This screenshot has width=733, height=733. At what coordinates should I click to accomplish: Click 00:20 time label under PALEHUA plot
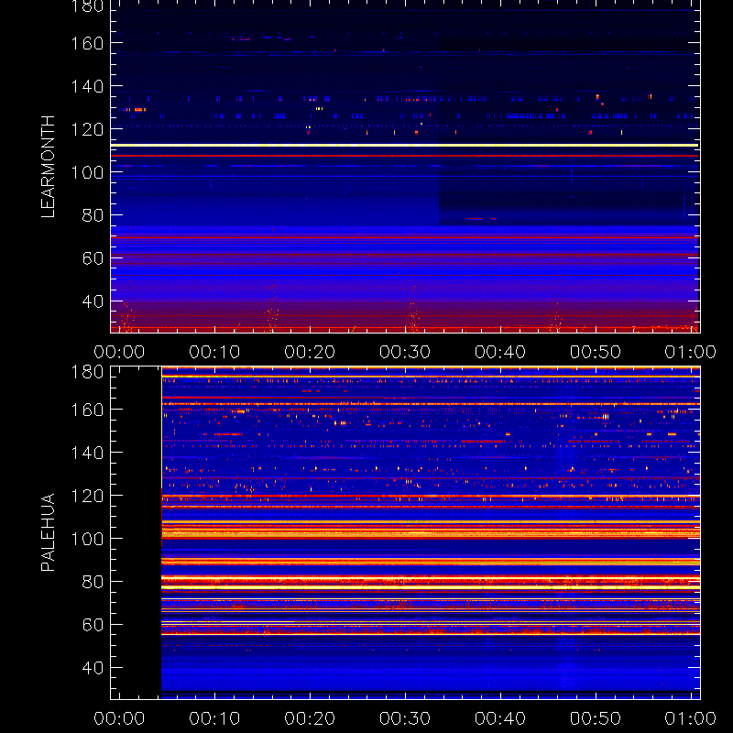click(x=310, y=718)
